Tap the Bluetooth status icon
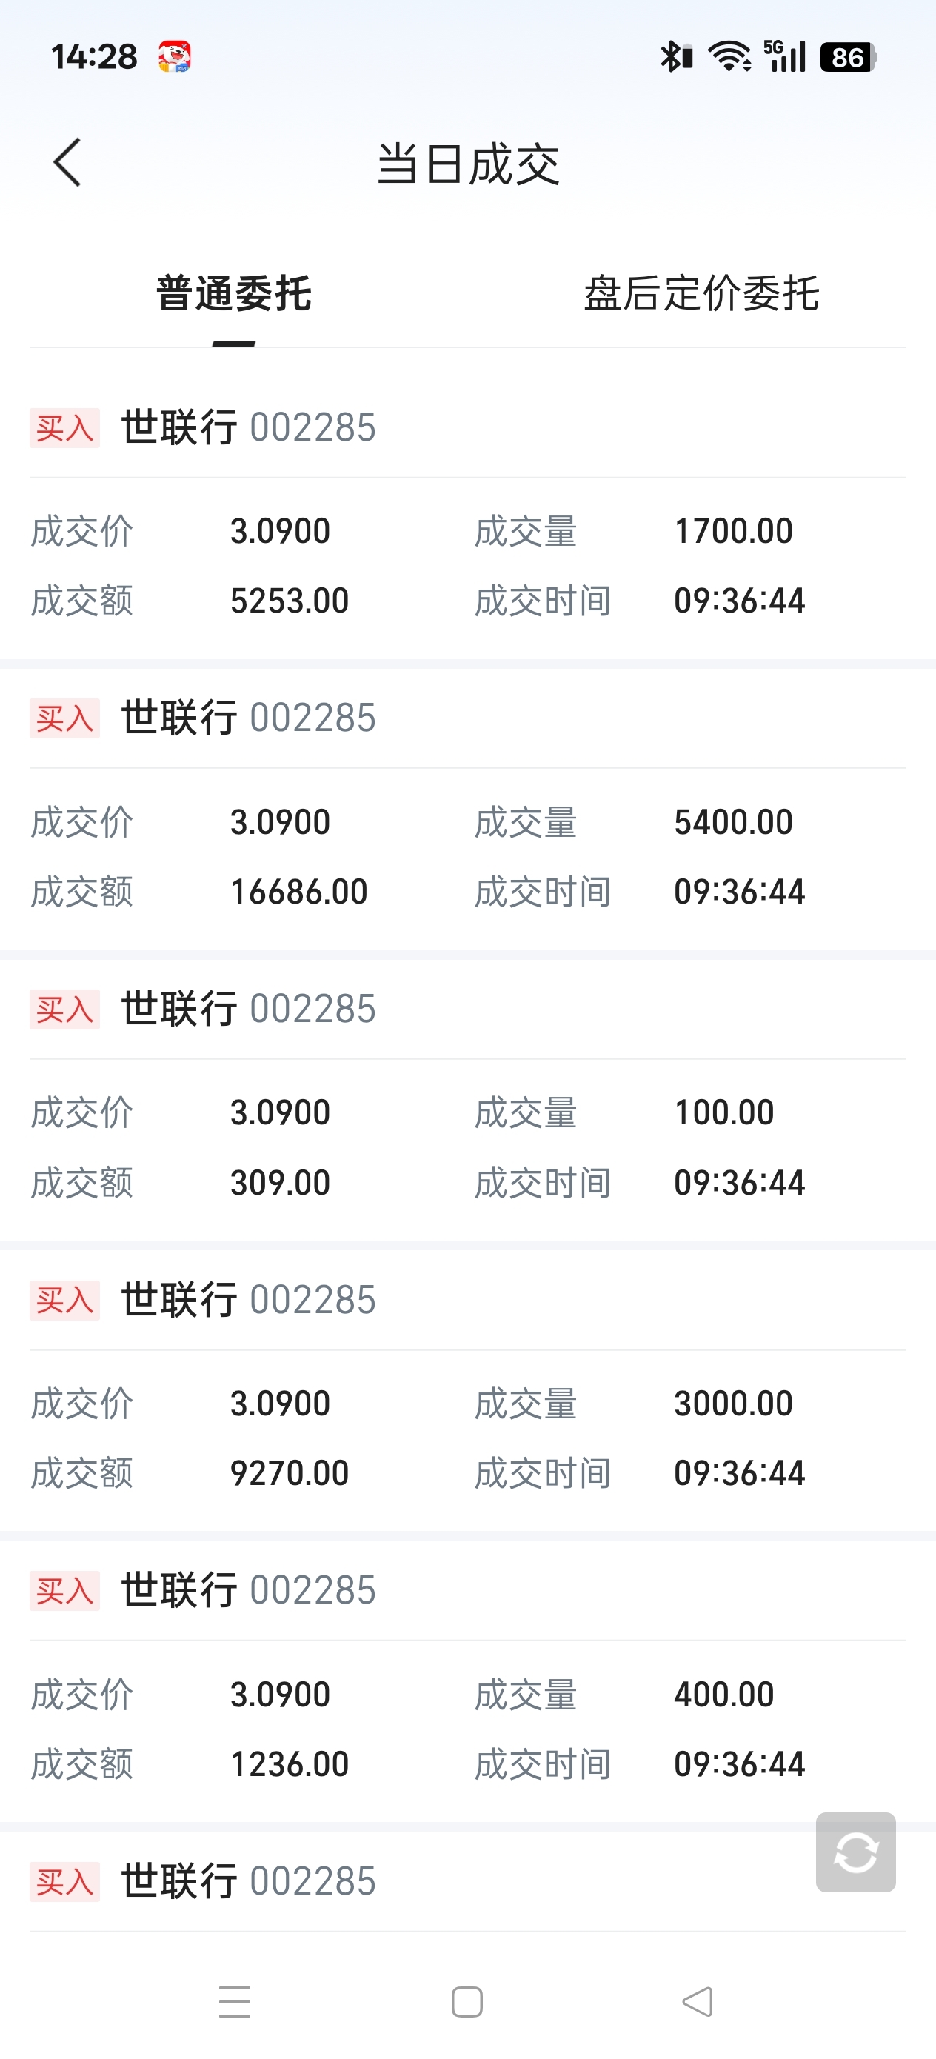The image size is (936, 2059). coord(675,57)
